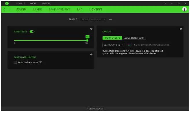Select the Audio top tab
This screenshot has height=113, width=191.
coord(33,3)
